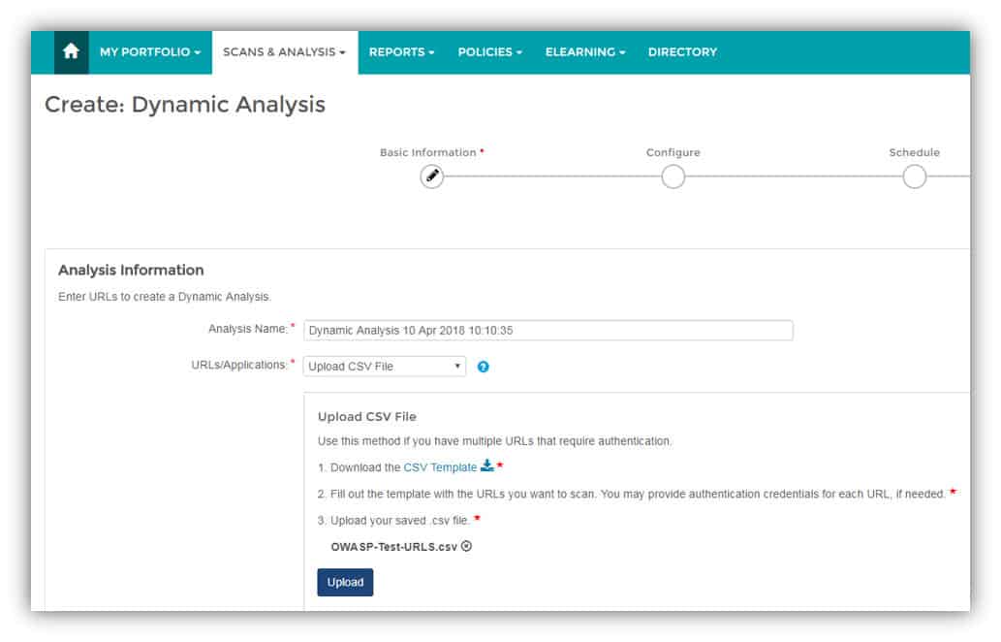The image size is (1001, 642).
Task: Click the Basic Information step label
Action: [x=428, y=152]
